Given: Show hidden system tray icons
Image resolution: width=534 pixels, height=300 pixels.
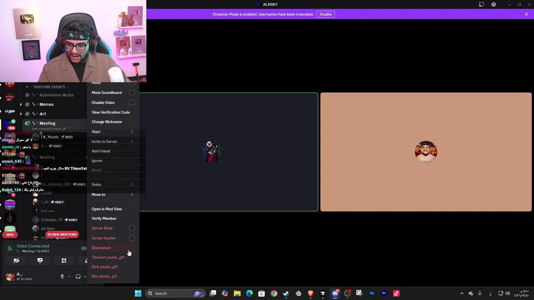Looking at the screenshot, I should (462, 293).
